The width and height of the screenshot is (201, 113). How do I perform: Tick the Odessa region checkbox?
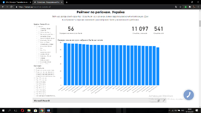pyautogui.click(x=39, y=58)
